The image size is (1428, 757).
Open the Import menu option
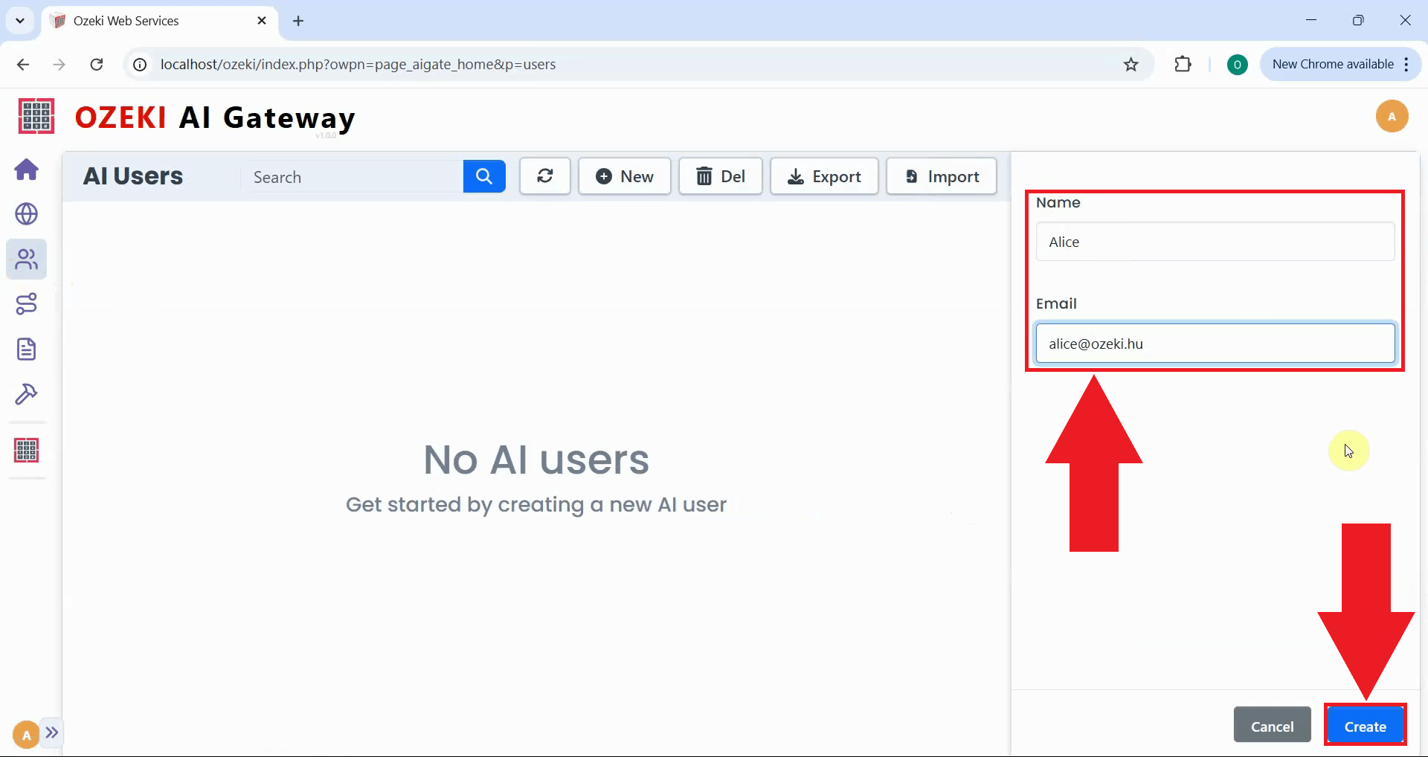942,176
